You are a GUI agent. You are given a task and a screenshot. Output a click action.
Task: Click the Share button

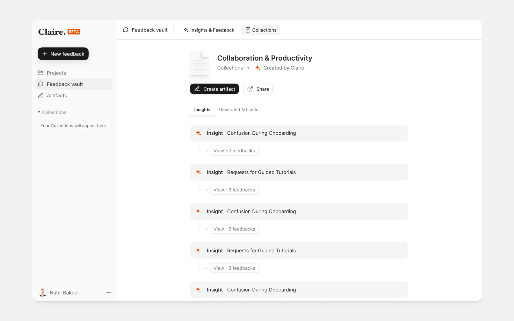click(258, 89)
